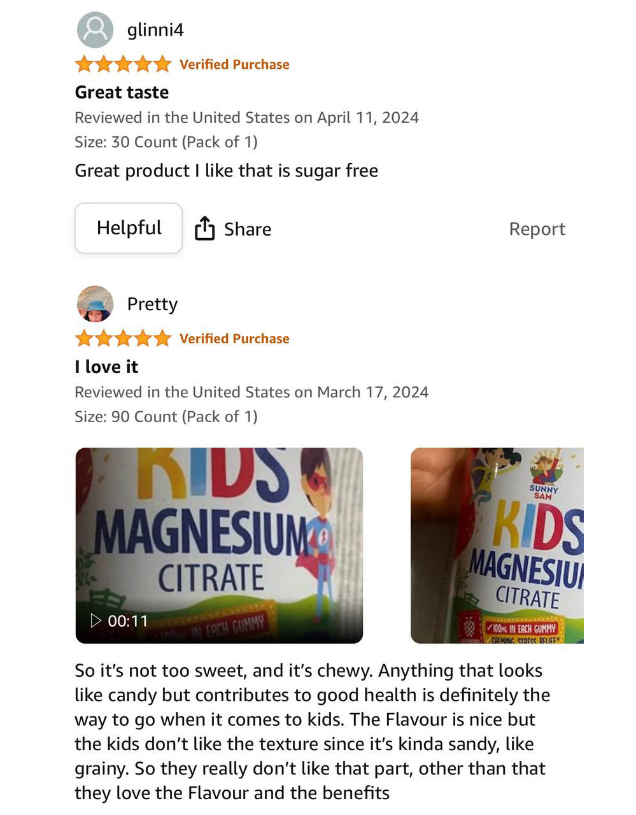Click the April 11, 2024 review date line
This screenshot has height=815, width=636.
(246, 118)
